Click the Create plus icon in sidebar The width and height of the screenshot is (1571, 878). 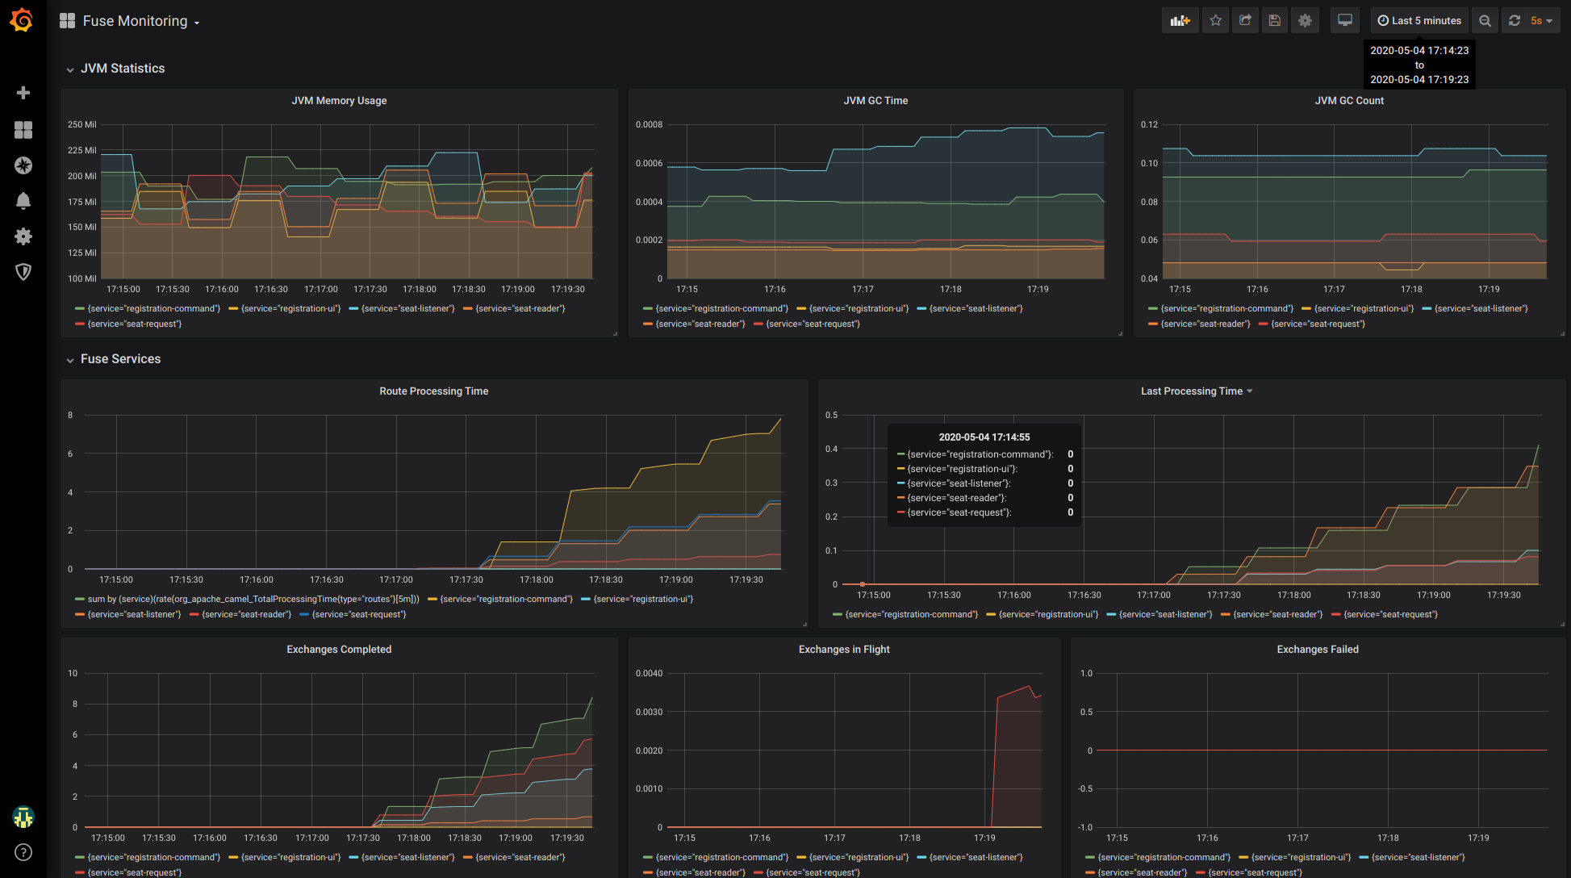[23, 93]
